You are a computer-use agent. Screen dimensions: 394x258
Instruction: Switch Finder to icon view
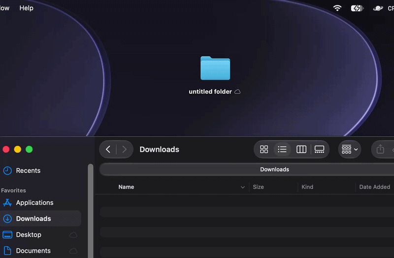[x=264, y=150]
